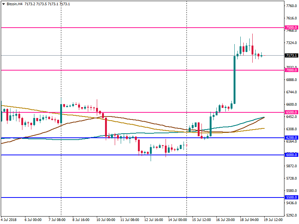Click the triangle arrow beside Bitcoin,H4

3,4
